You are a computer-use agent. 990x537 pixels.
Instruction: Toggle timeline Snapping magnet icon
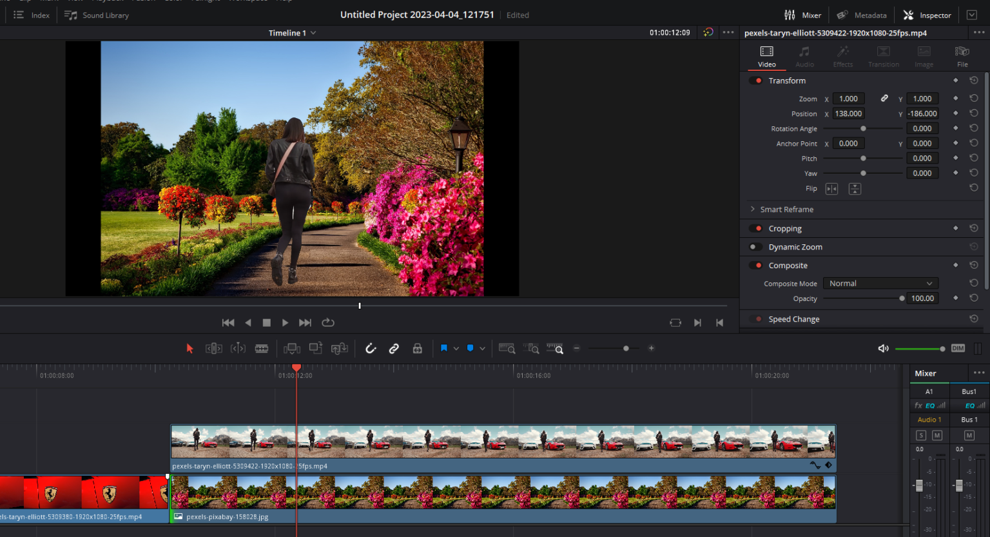pyautogui.click(x=371, y=348)
